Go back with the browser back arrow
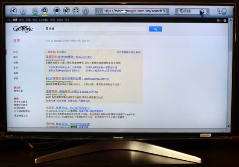 click(x=14, y=11)
